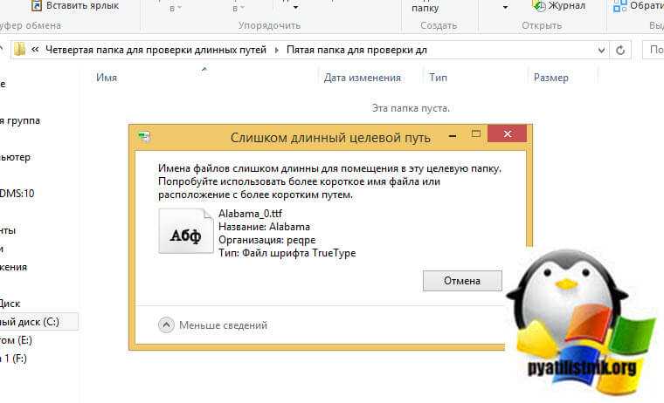
Task: Open dropdown arrow left of Журнал
Action: [x=505, y=8]
